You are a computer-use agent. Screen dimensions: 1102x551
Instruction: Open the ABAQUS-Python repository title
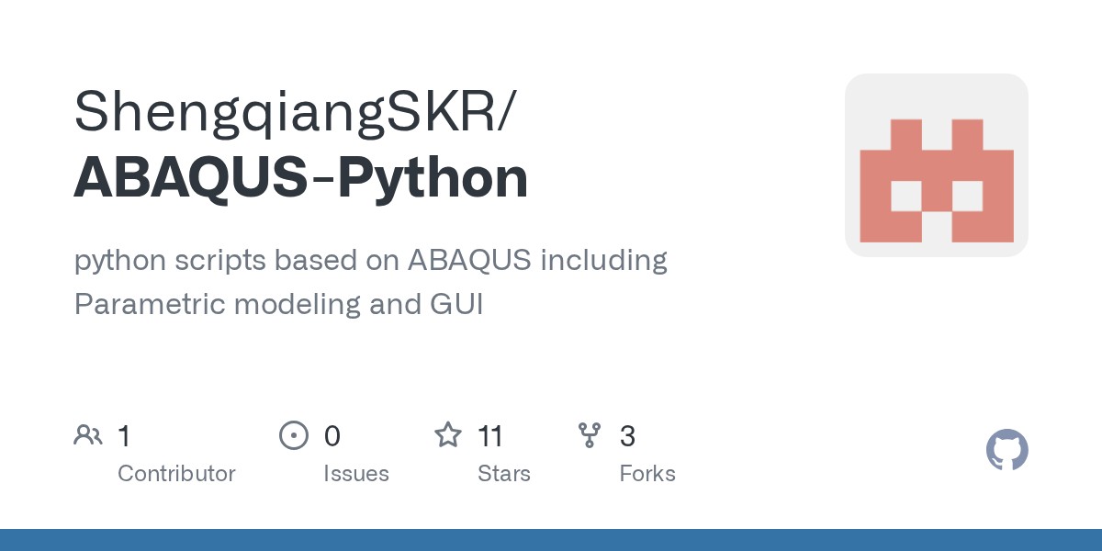[301, 178]
